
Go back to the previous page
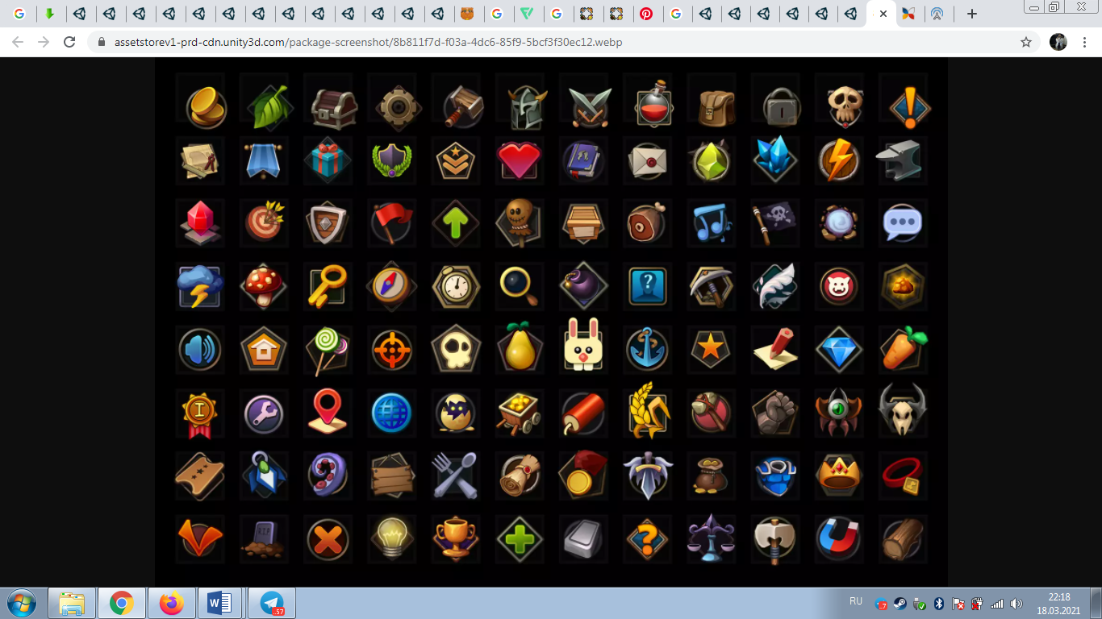(18, 42)
